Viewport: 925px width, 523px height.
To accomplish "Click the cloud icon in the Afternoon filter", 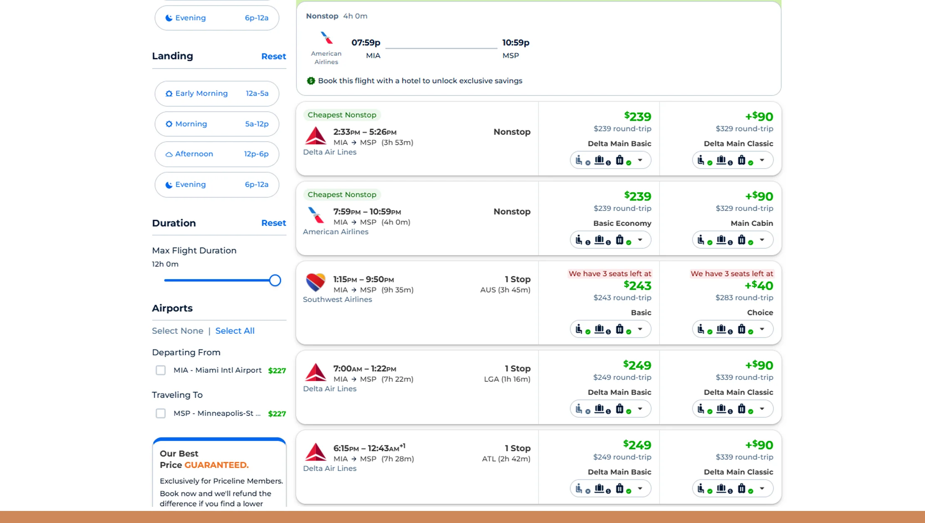I will pos(169,154).
